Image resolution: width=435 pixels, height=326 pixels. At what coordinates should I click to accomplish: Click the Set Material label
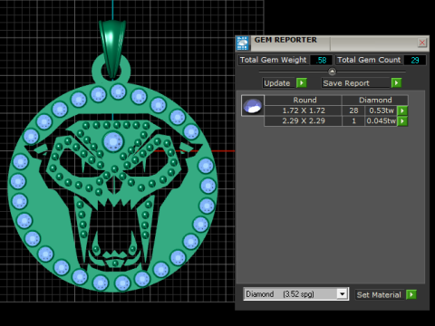pos(379,294)
